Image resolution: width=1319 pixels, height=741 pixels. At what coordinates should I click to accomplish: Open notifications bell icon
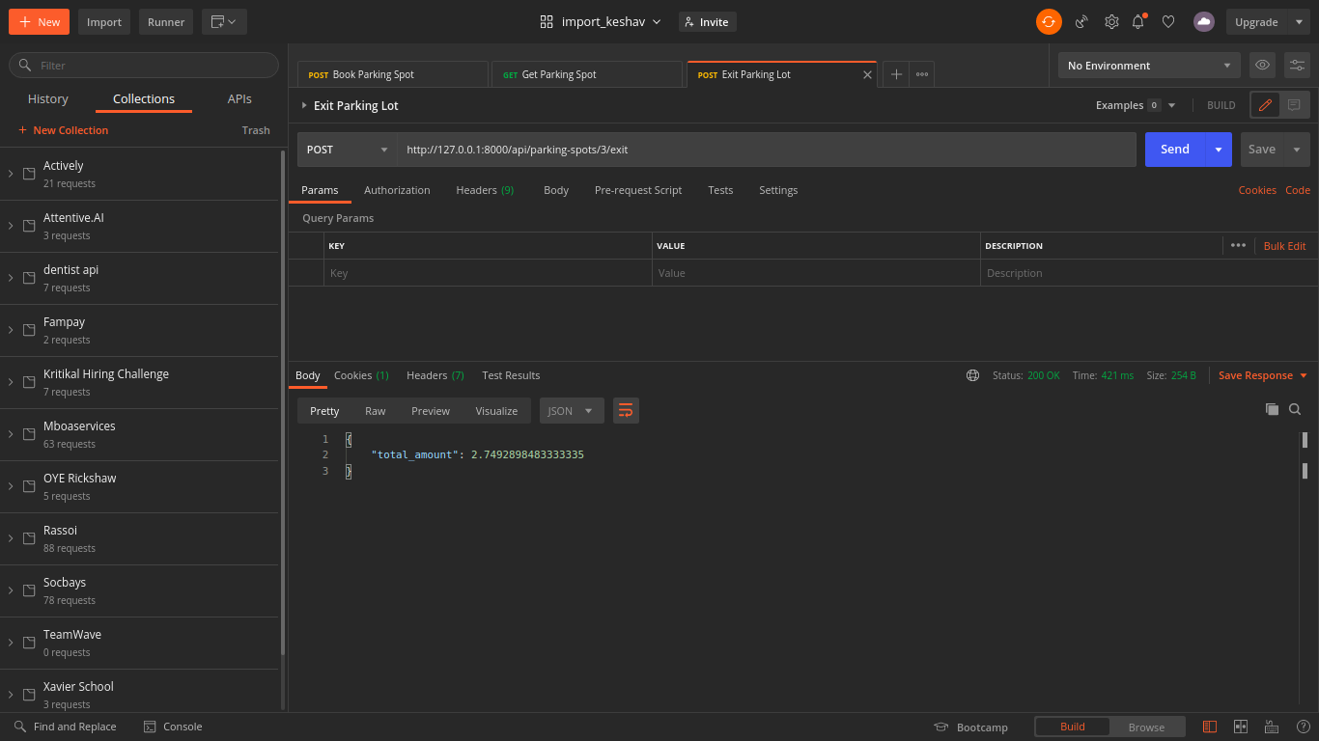click(1138, 21)
